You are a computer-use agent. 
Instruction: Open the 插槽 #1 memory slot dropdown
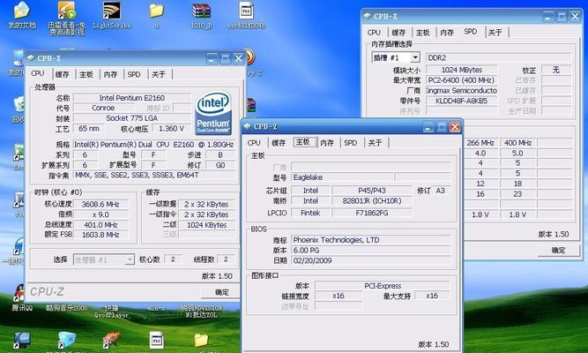point(415,58)
